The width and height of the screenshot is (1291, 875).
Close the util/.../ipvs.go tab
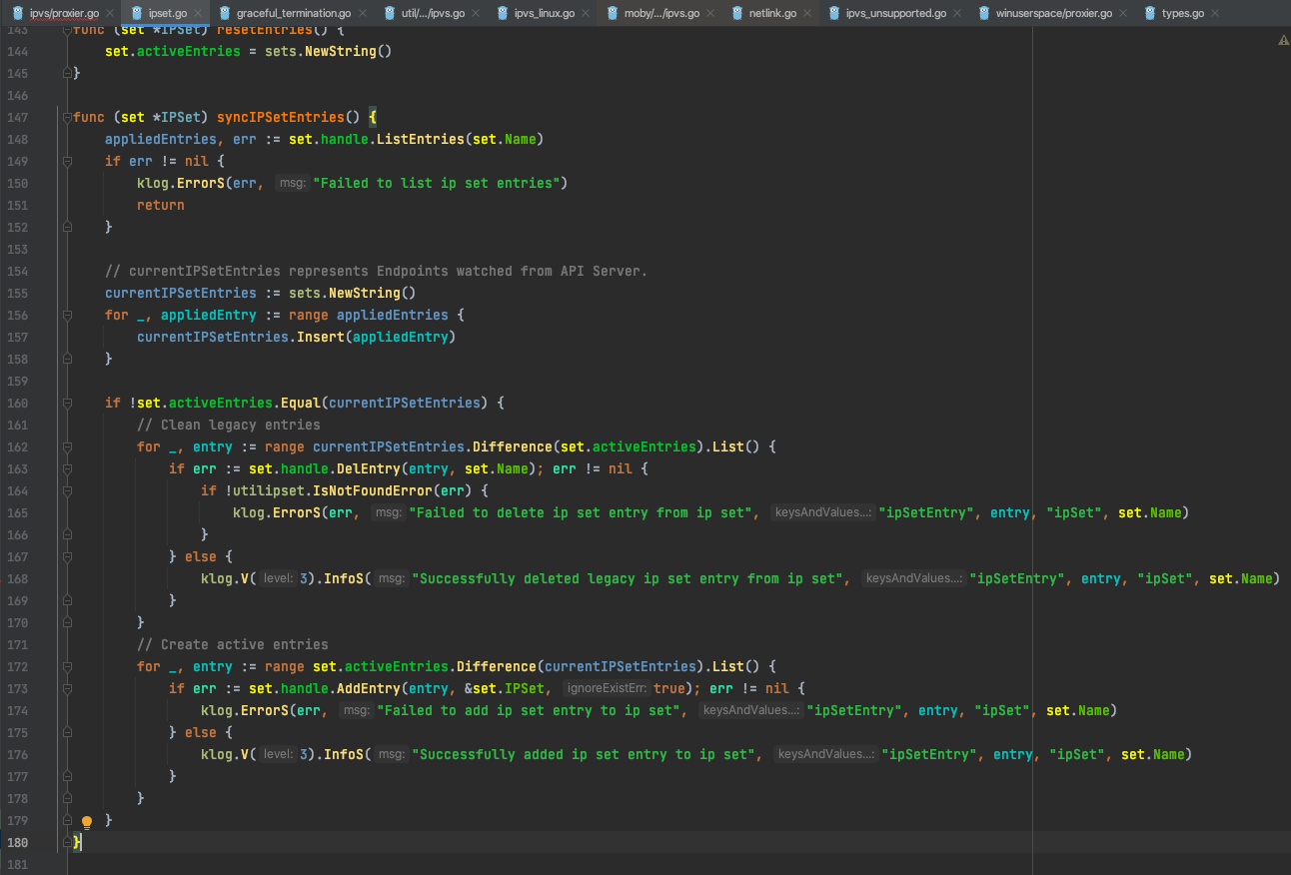pyautogui.click(x=476, y=14)
